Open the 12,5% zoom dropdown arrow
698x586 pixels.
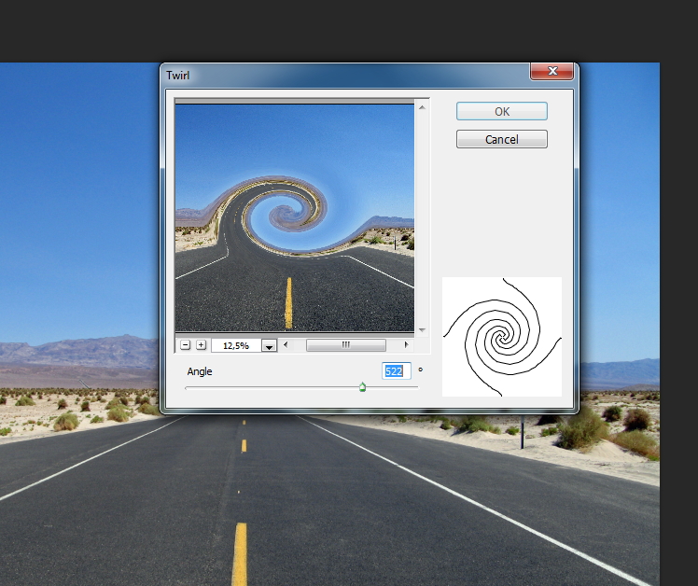tap(270, 345)
